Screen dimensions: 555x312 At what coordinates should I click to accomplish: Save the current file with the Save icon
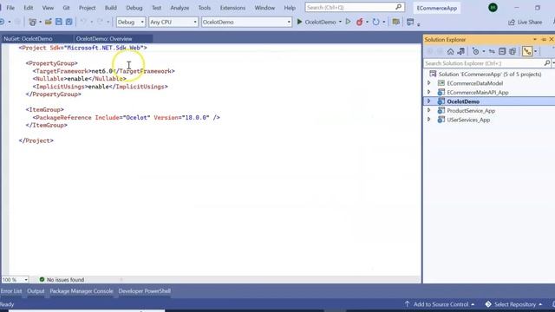[x=58, y=22]
